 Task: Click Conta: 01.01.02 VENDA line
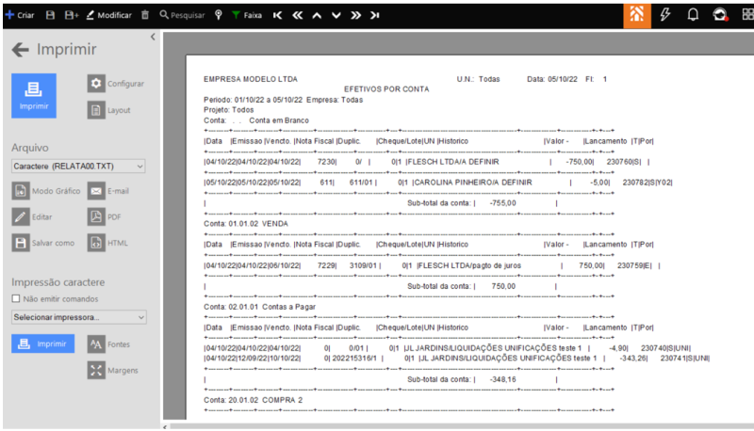246,224
